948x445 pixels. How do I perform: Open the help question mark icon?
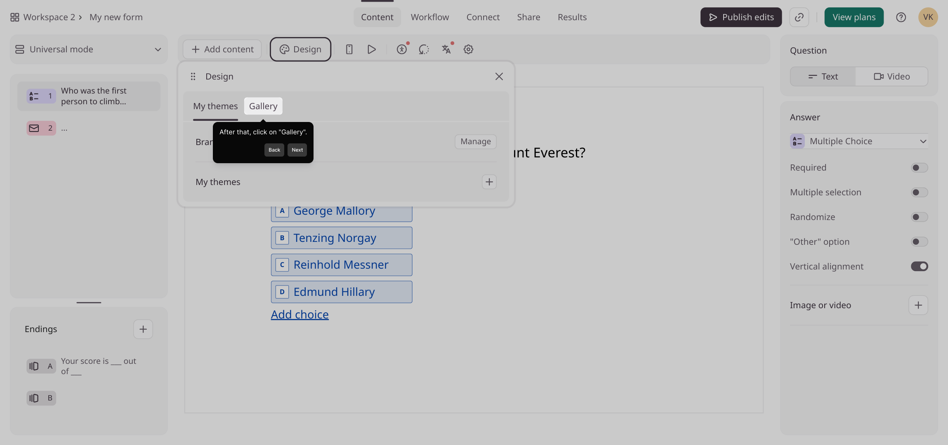(x=901, y=17)
